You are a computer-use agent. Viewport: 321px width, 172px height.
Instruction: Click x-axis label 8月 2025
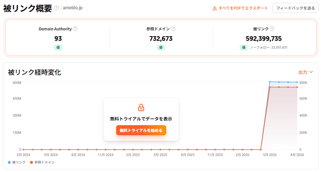click(188, 155)
